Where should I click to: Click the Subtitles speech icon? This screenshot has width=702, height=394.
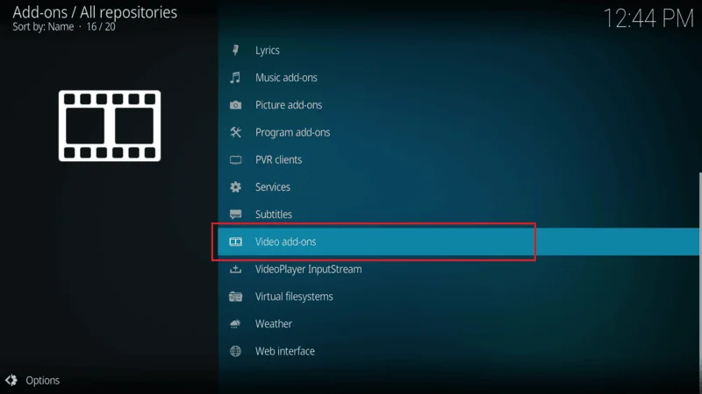pyautogui.click(x=235, y=215)
